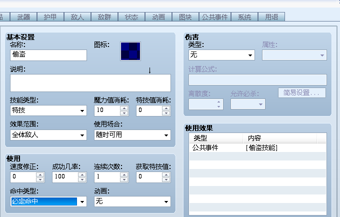
Task: Click the 类型 column header in 使用效果
Action: tap(216, 138)
